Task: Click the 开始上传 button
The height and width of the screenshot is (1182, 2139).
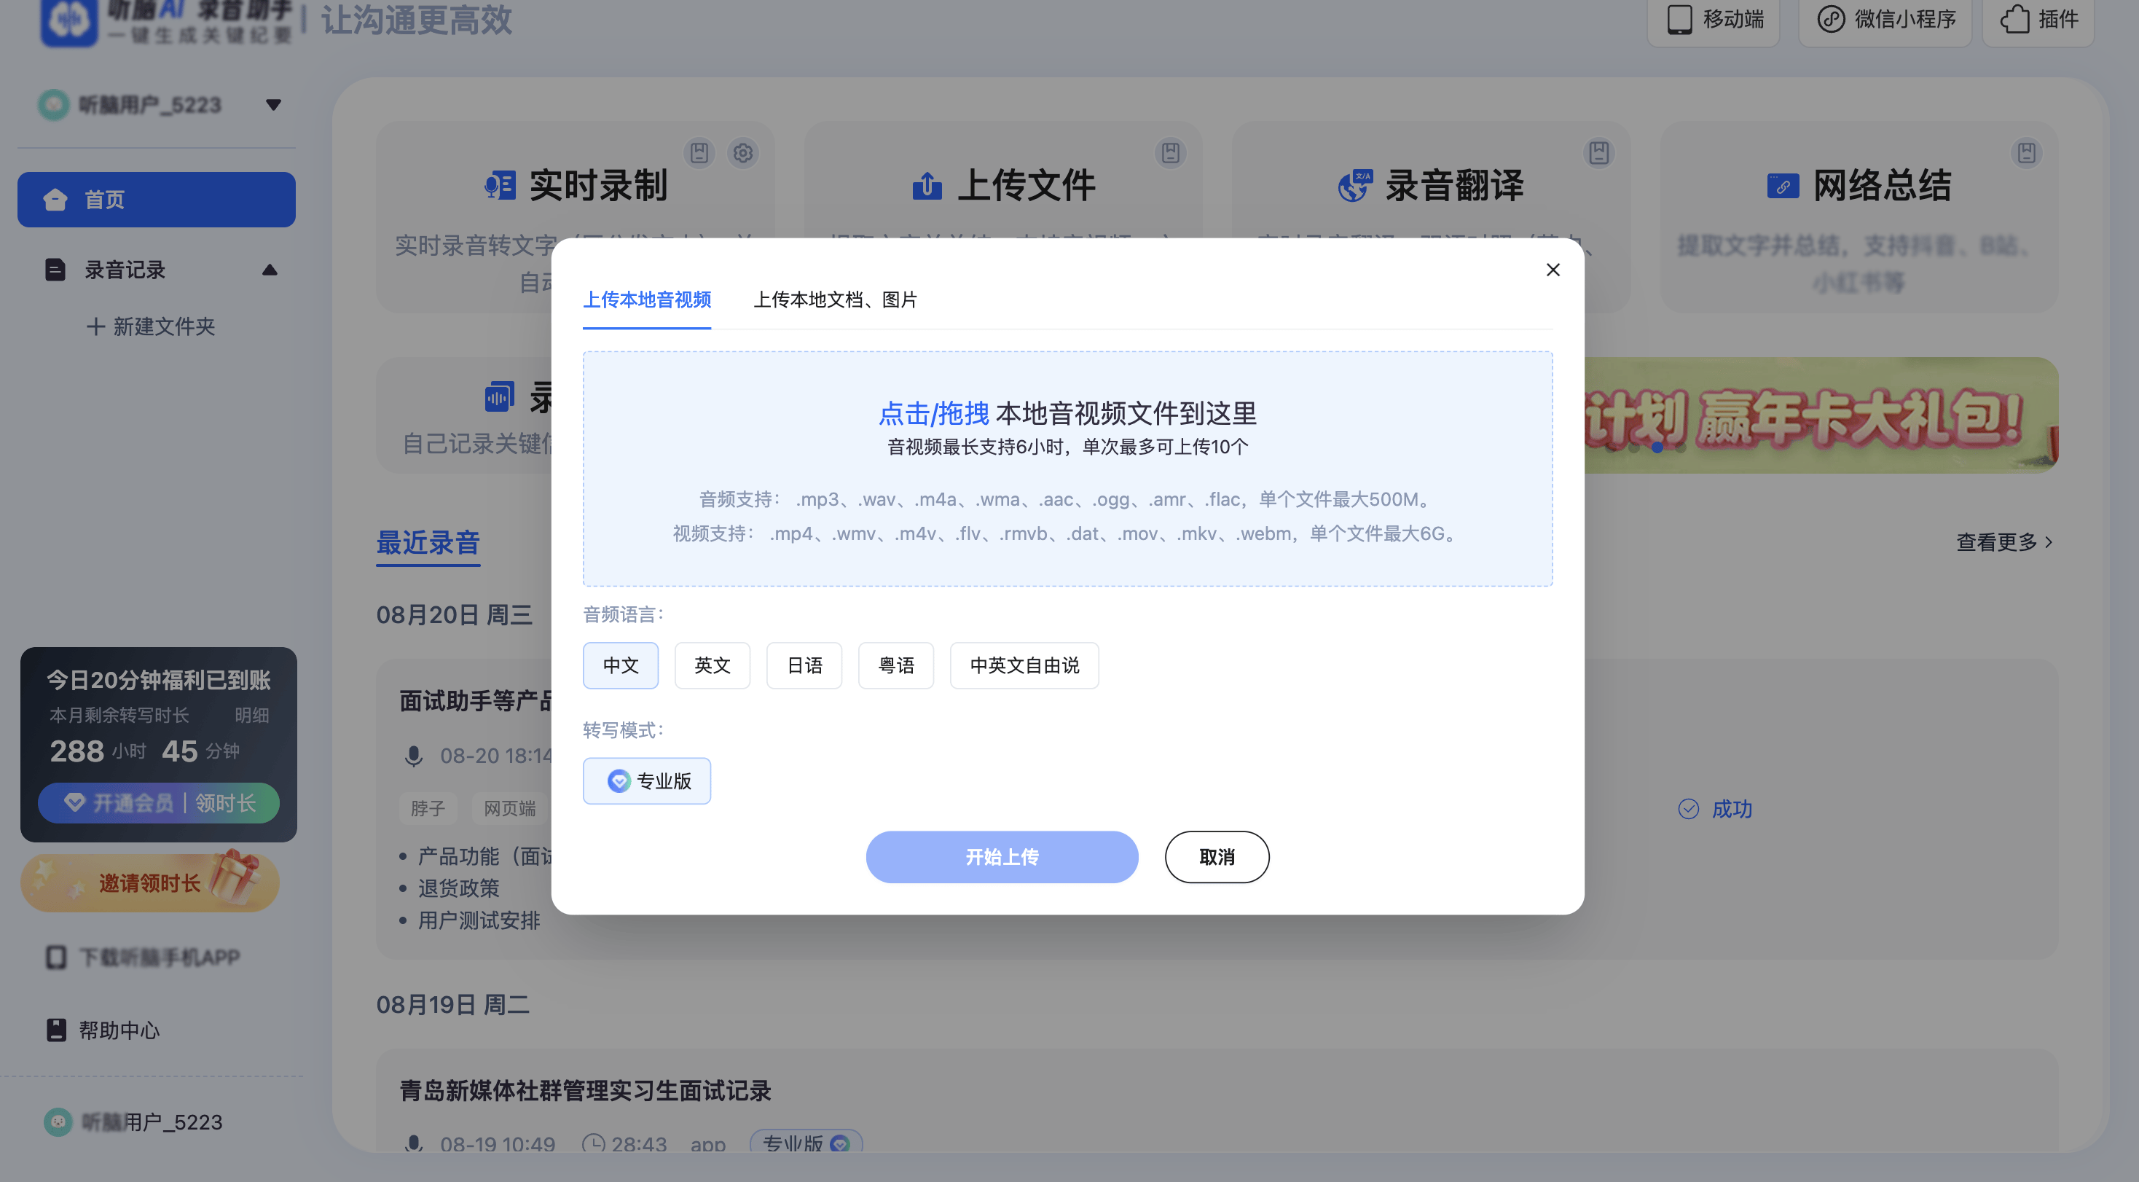Action: [1002, 856]
